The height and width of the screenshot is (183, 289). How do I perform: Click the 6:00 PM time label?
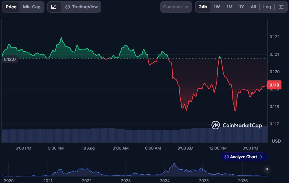click(x=23, y=148)
